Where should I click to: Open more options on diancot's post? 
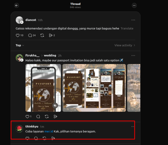point(133,20)
